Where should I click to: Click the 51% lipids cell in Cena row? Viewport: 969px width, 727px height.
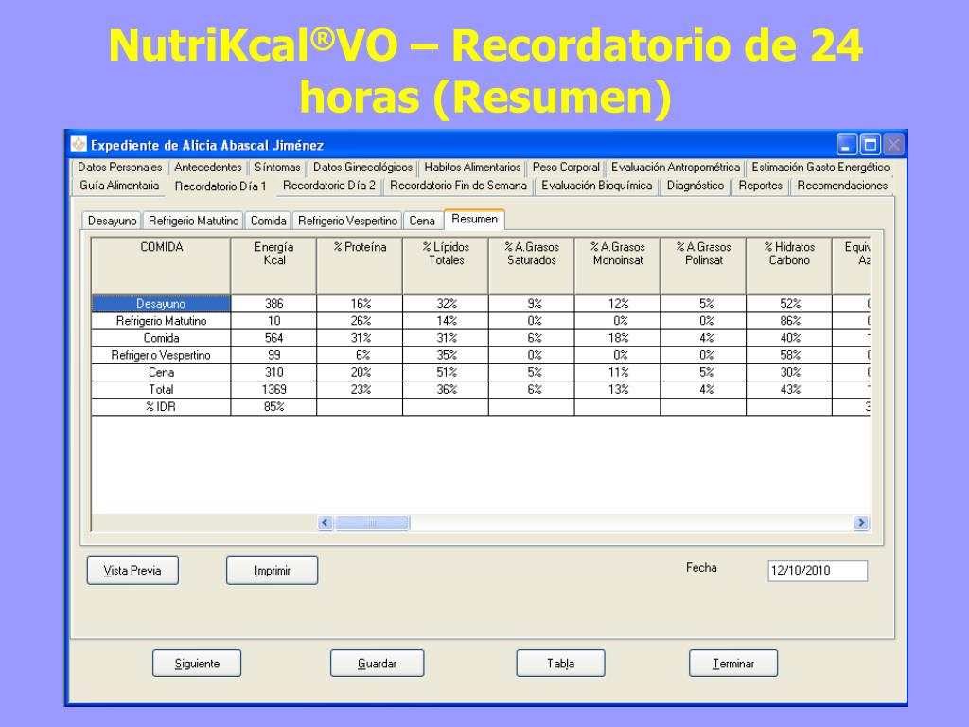pyautogui.click(x=446, y=373)
